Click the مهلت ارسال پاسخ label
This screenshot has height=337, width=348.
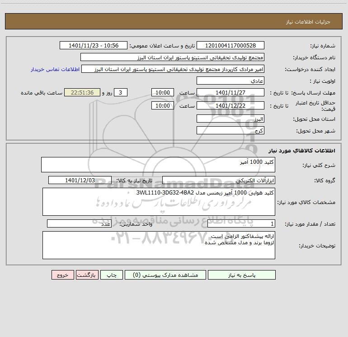point(313,93)
